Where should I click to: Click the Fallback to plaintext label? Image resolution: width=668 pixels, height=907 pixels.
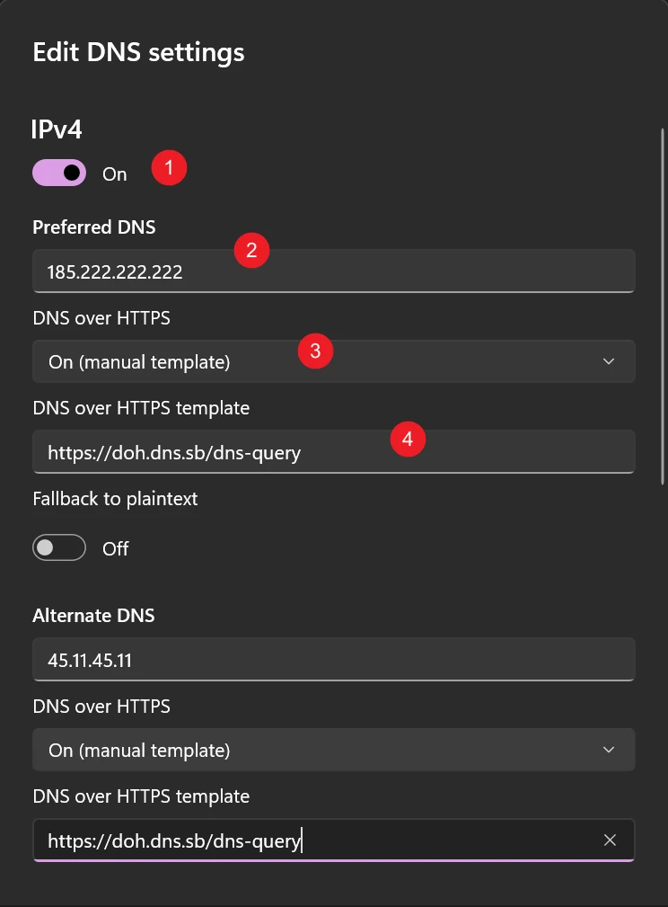tap(115, 498)
